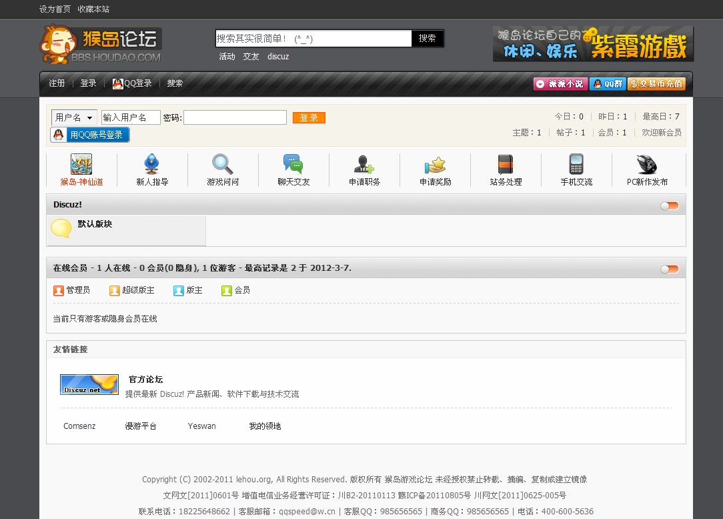The image size is (723, 519).
Task: Click the orange 交易币充值 button
Action: 656,84
